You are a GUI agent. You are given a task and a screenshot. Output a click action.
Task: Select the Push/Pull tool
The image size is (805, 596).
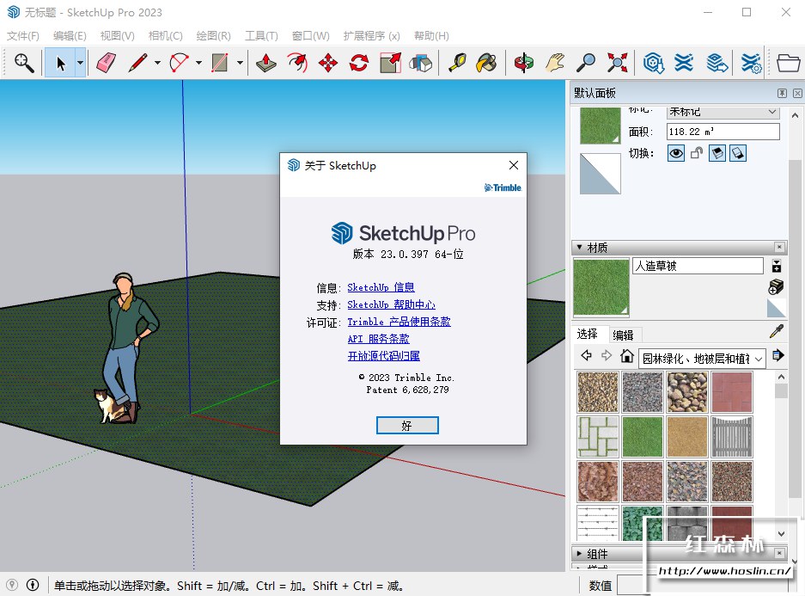[266, 63]
